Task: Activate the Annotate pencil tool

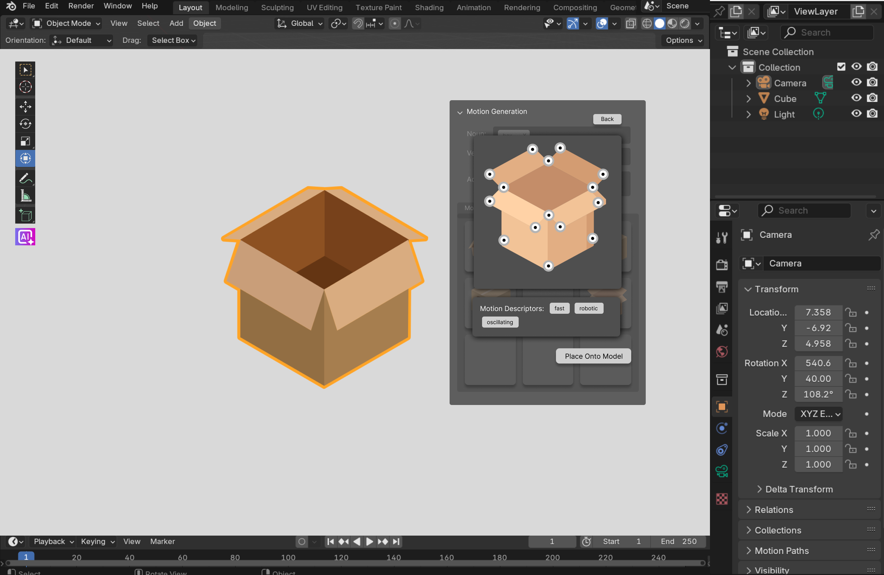Action: tap(25, 178)
